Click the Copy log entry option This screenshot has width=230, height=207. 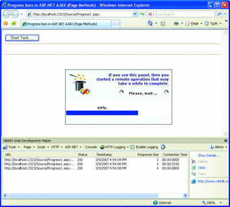(x=198, y=174)
